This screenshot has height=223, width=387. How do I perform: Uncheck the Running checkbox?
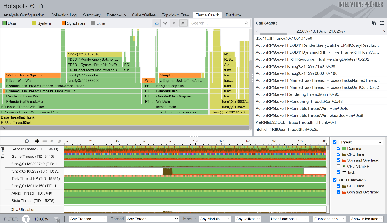coord(338,148)
